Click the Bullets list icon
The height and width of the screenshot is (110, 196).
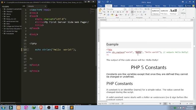132,9
